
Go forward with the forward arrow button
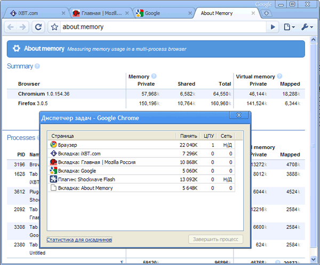[22, 27]
